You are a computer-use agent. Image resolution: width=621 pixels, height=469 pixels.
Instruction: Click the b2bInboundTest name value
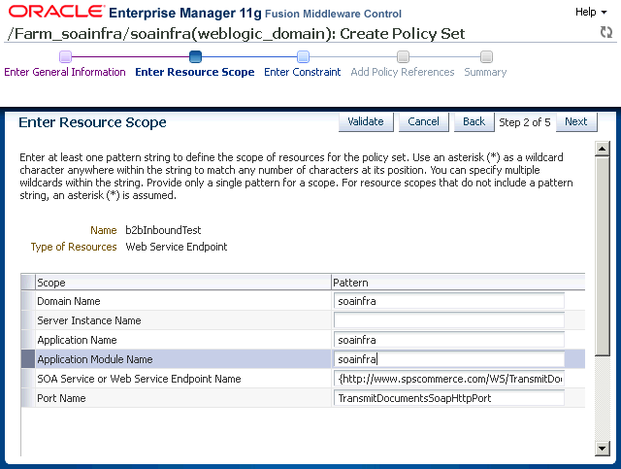pos(163,230)
